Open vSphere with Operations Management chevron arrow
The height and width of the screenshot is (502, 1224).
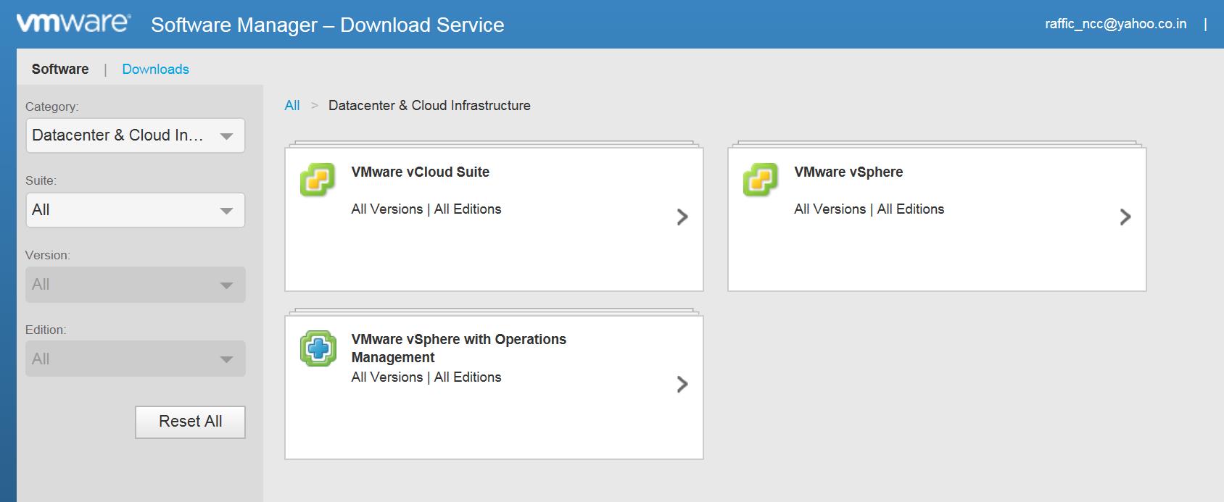(682, 384)
